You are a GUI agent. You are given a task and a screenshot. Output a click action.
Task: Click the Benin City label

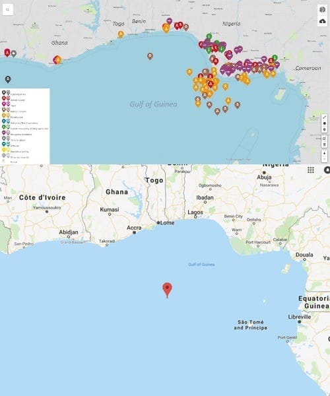233,216
